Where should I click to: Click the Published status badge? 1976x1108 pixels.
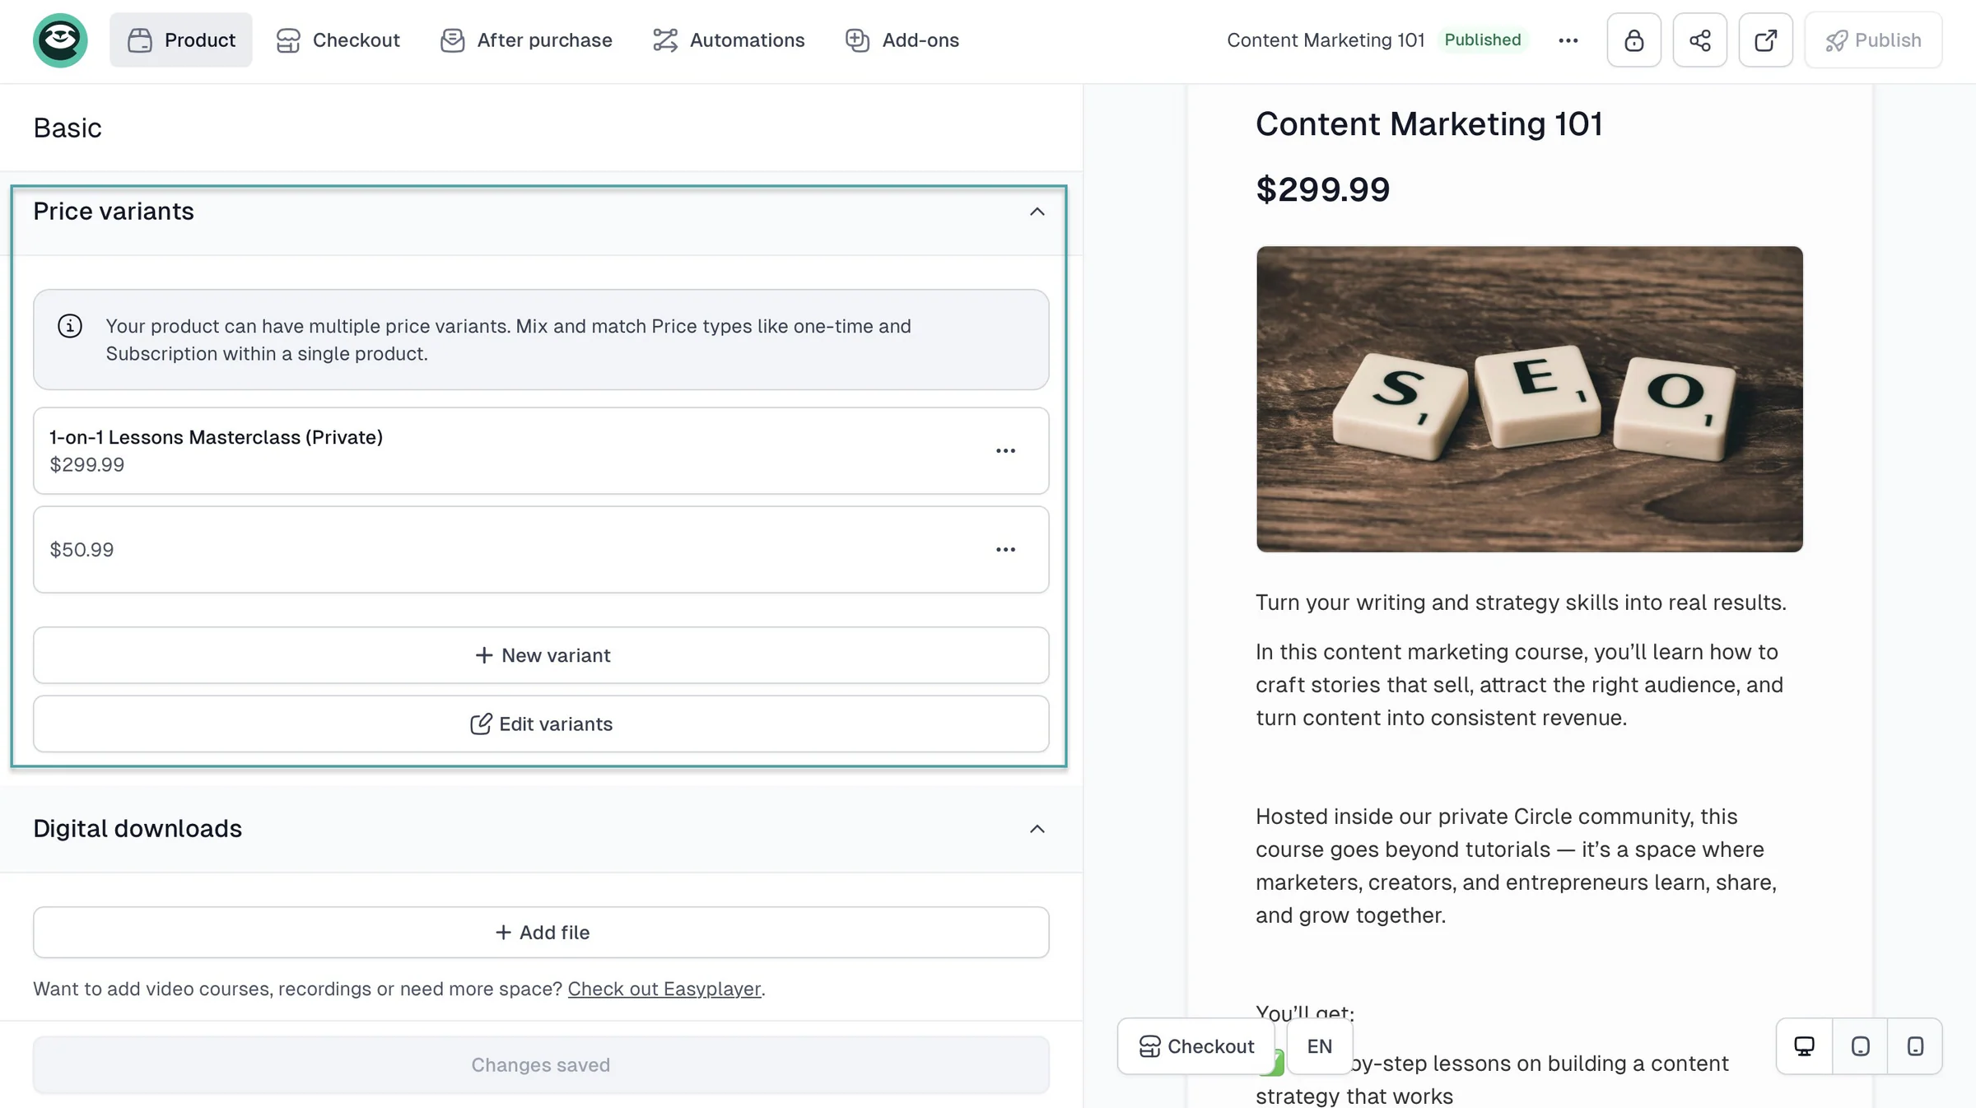click(x=1483, y=40)
